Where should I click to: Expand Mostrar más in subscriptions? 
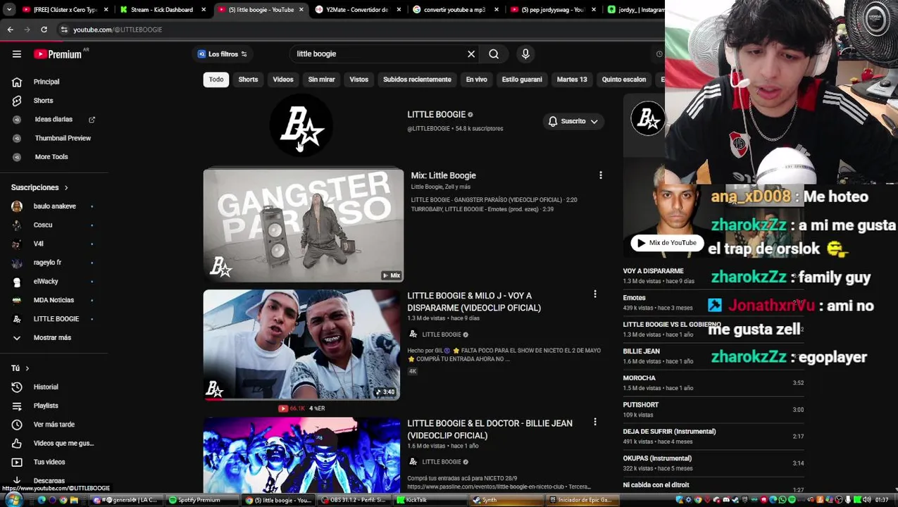coord(54,338)
